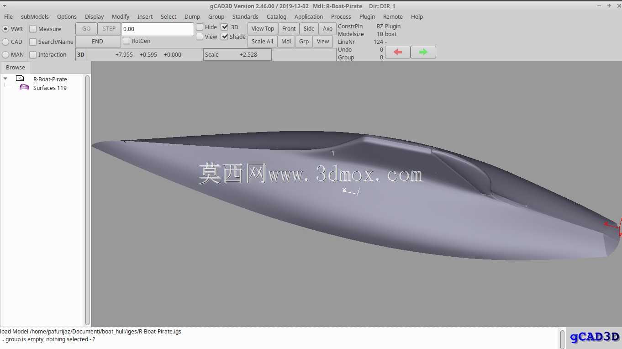Click the View button beside Grp

tap(323, 42)
